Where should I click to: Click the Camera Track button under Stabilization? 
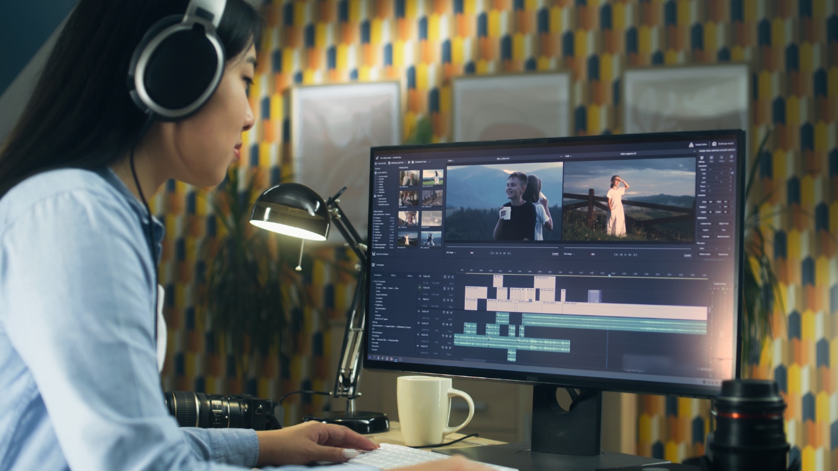point(704,224)
